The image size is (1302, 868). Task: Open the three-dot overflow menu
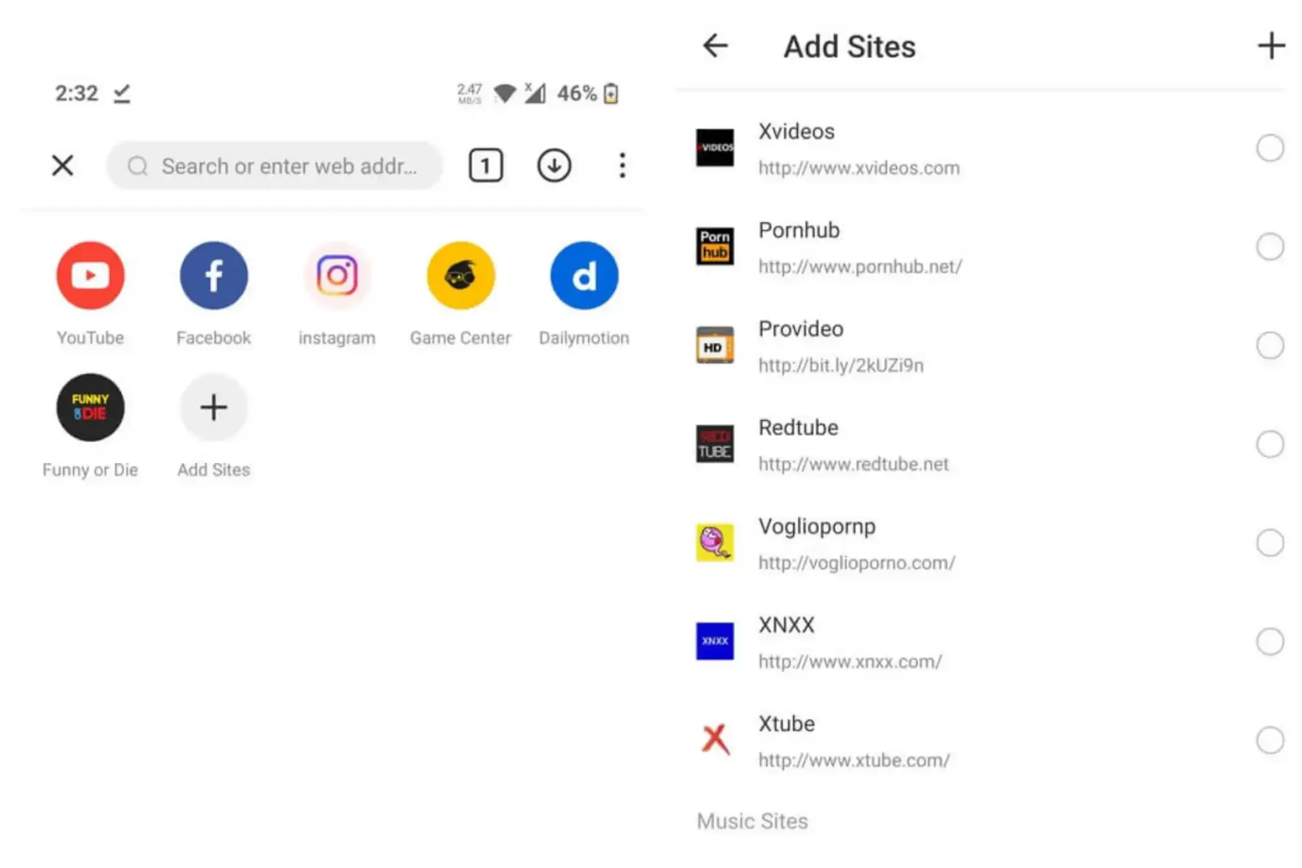pos(622,166)
